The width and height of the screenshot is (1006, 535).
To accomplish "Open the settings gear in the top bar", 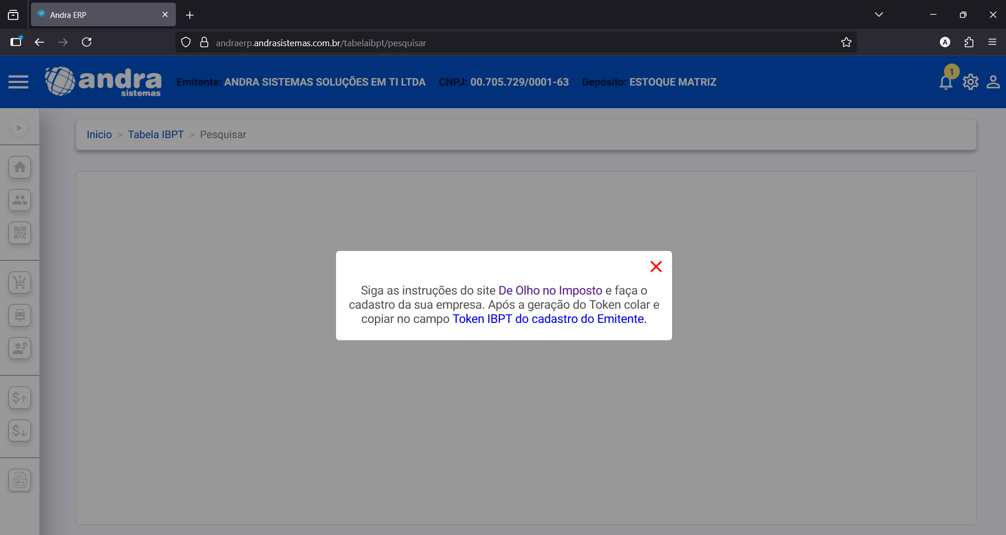I will pos(970,82).
